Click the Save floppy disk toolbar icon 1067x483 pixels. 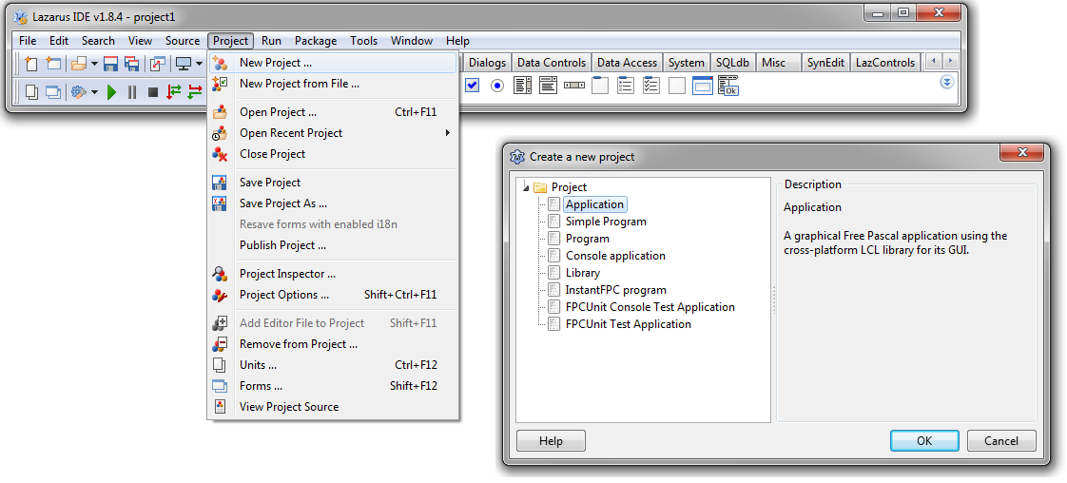point(111,64)
